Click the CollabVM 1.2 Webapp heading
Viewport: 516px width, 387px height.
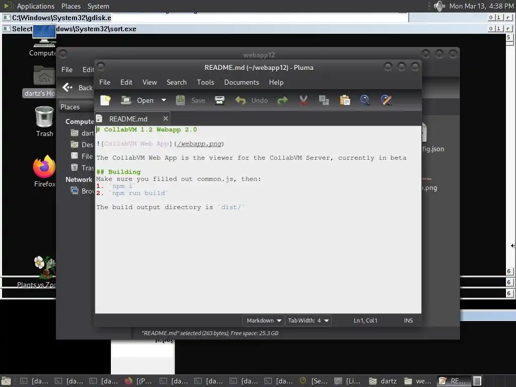[x=147, y=130]
